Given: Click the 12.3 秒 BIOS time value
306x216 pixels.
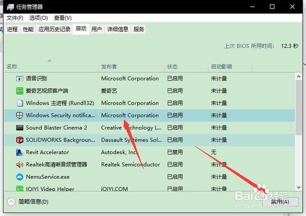Looking at the screenshot, I should pos(290,46).
